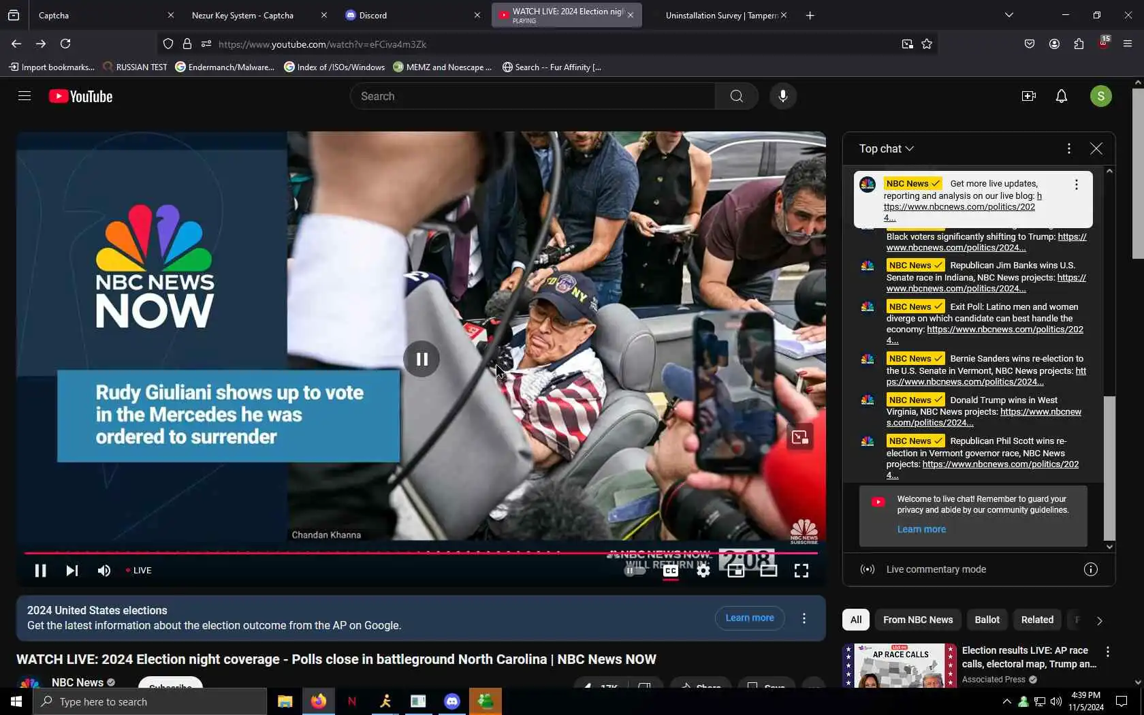Screen dimensions: 1144x715
Task: Open the elections banner options menu
Action: (x=804, y=618)
